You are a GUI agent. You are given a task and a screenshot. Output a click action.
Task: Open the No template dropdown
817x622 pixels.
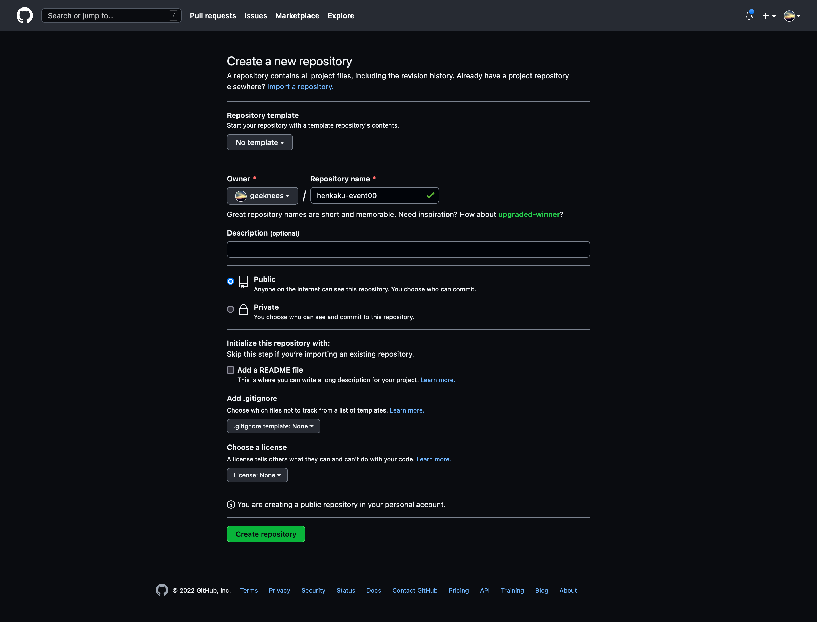[x=259, y=142]
